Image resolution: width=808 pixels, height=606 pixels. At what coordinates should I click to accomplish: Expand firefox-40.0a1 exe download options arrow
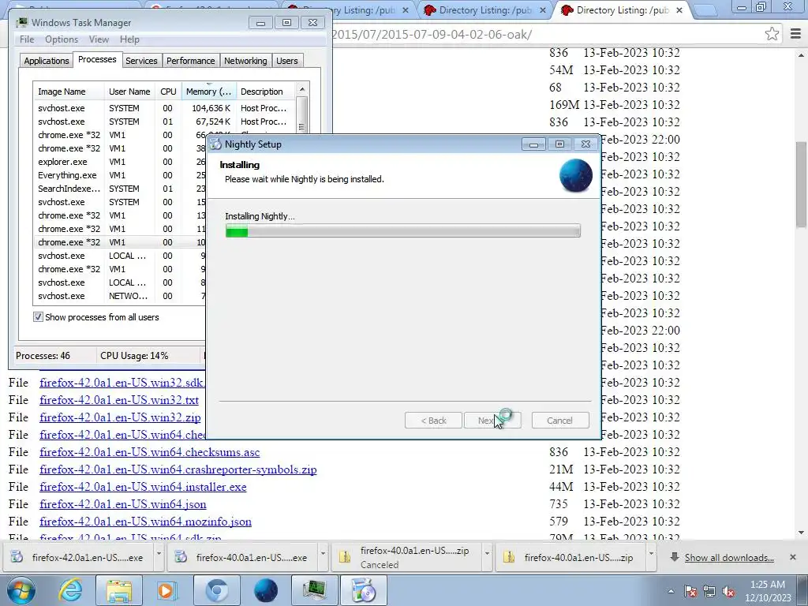[323, 555]
